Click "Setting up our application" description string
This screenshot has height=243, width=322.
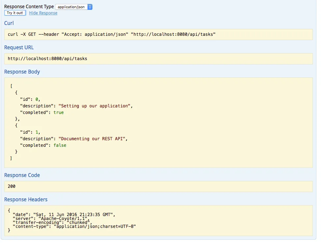coord(95,106)
